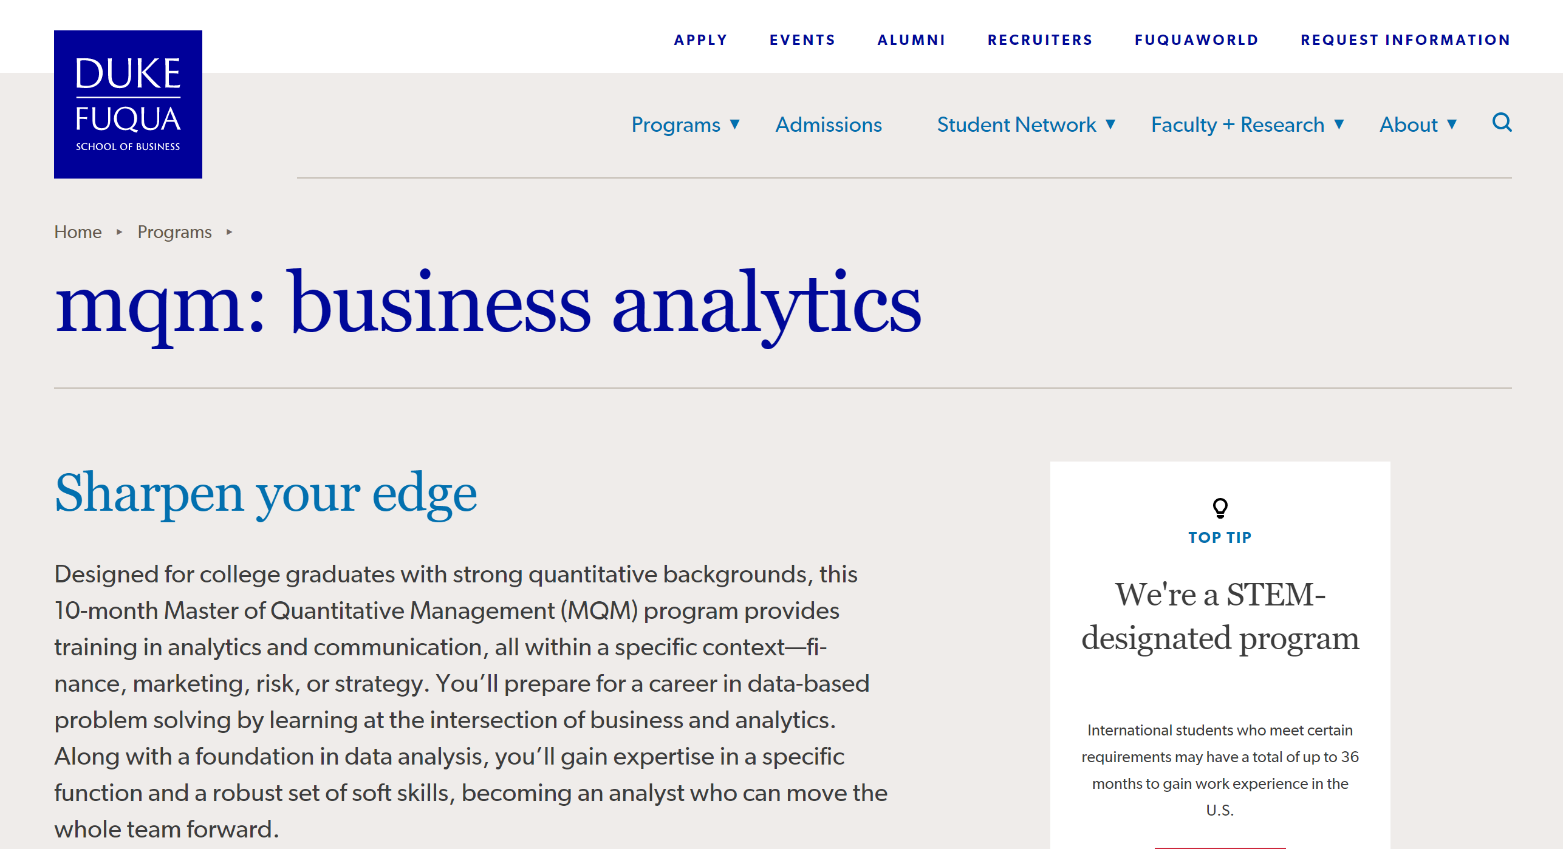Viewport: 1563px width, 849px height.
Task: Open the About menu item
Action: click(x=1408, y=124)
